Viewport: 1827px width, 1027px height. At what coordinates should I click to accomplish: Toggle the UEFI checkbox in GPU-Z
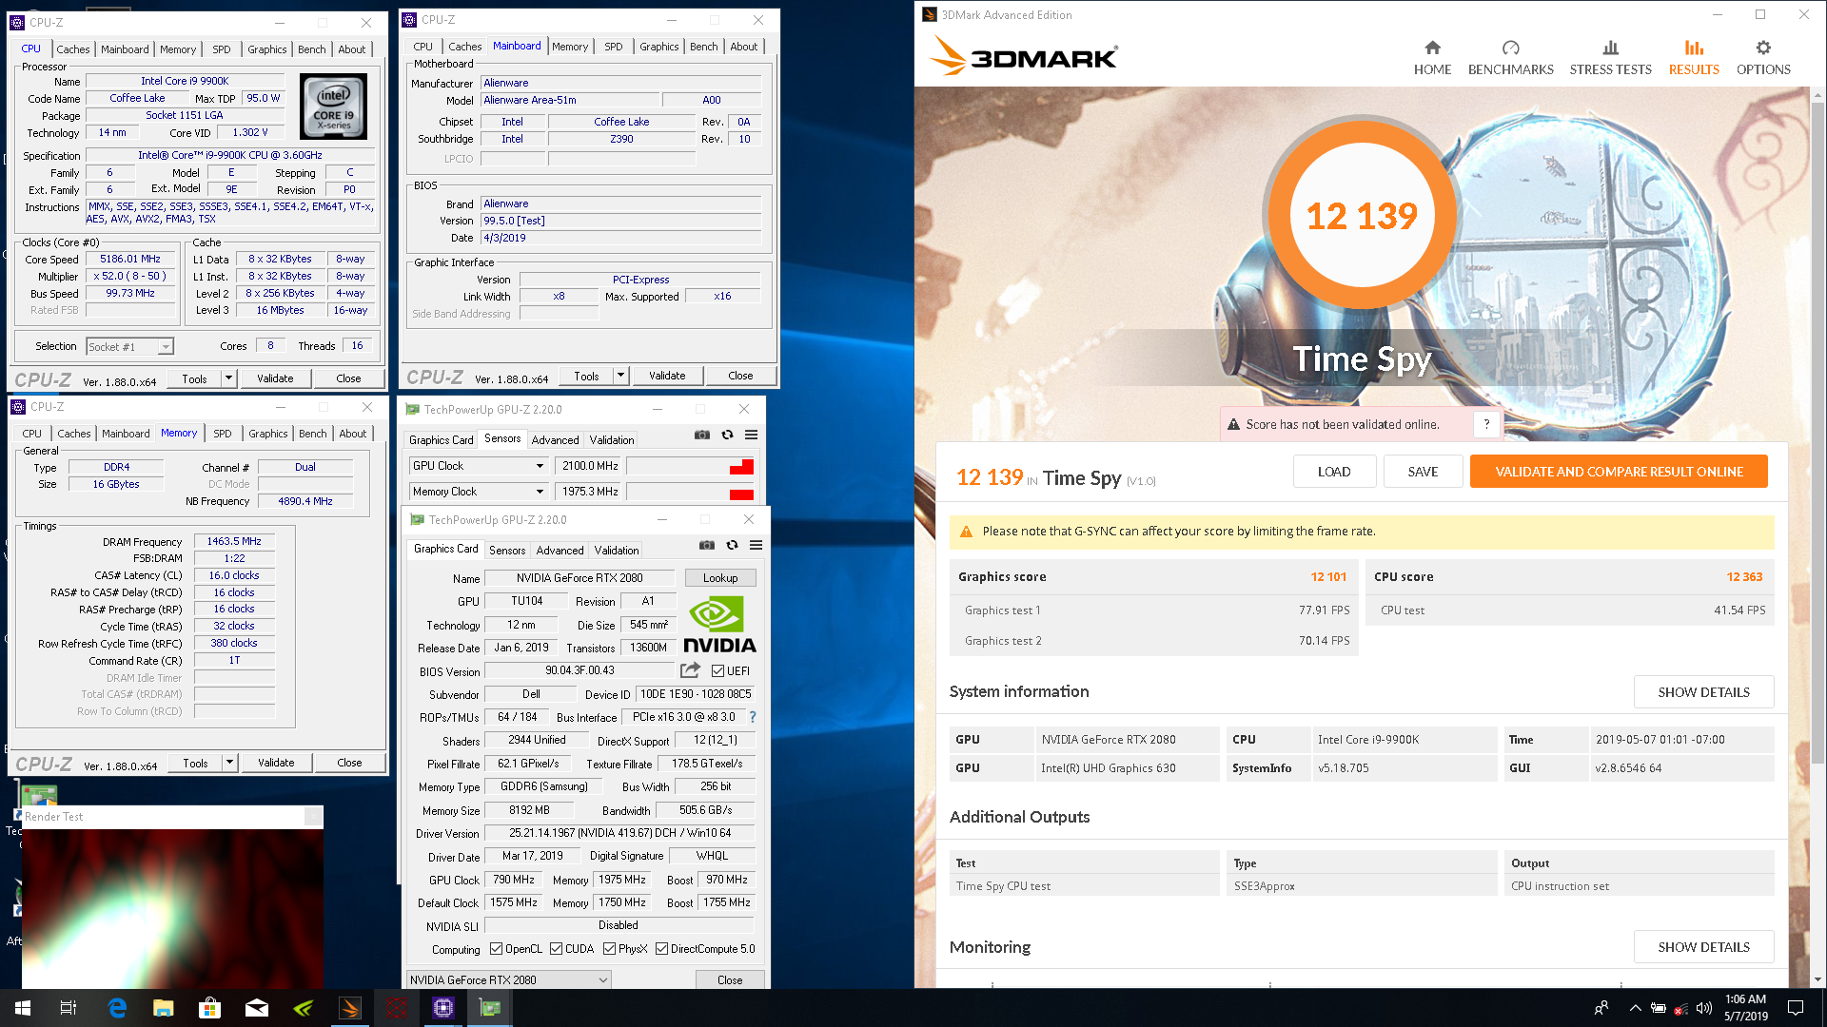(717, 670)
